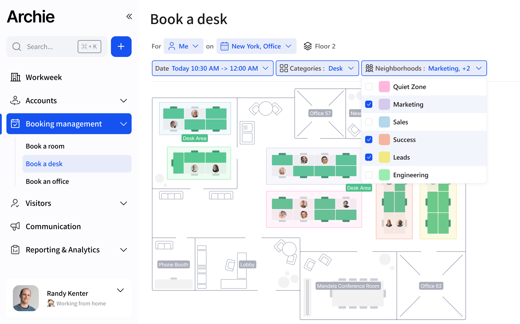520x324 pixels.
Task: Open the Workweek menu item
Action: tap(69, 77)
